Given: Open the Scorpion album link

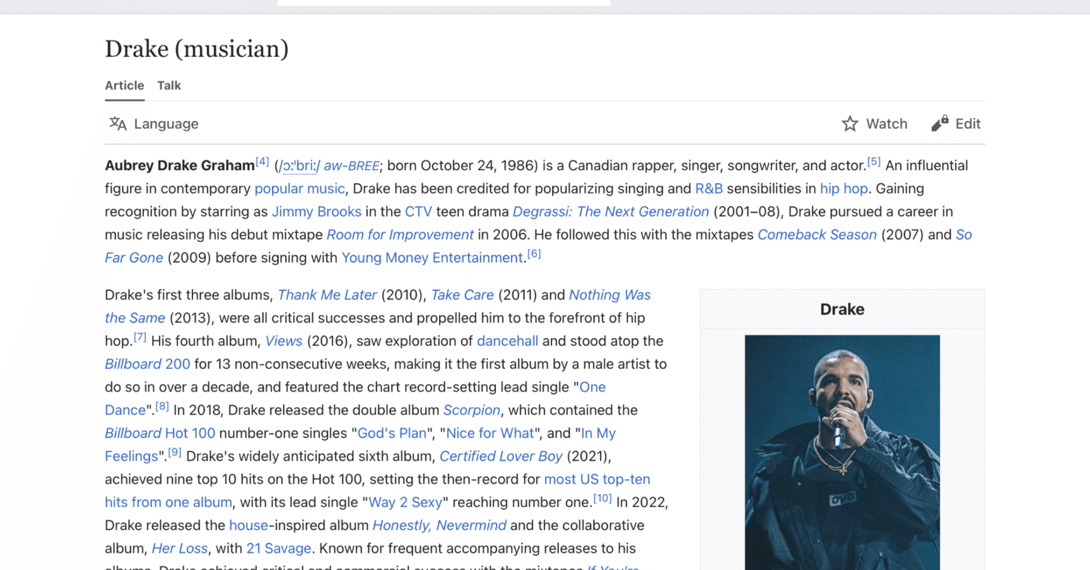Looking at the screenshot, I should coord(472,410).
